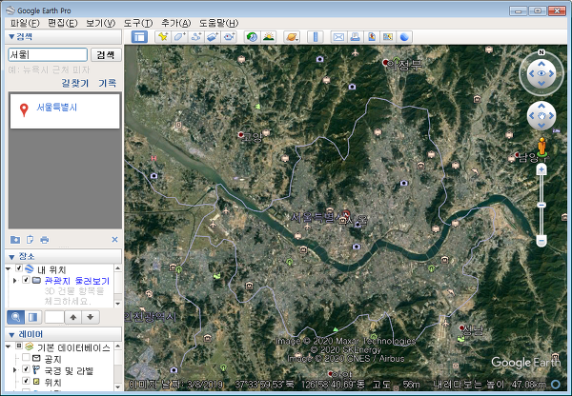Click the red Seoul placemark on map
Image resolution: width=572 pixels, height=396 pixels.
click(346, 214)
